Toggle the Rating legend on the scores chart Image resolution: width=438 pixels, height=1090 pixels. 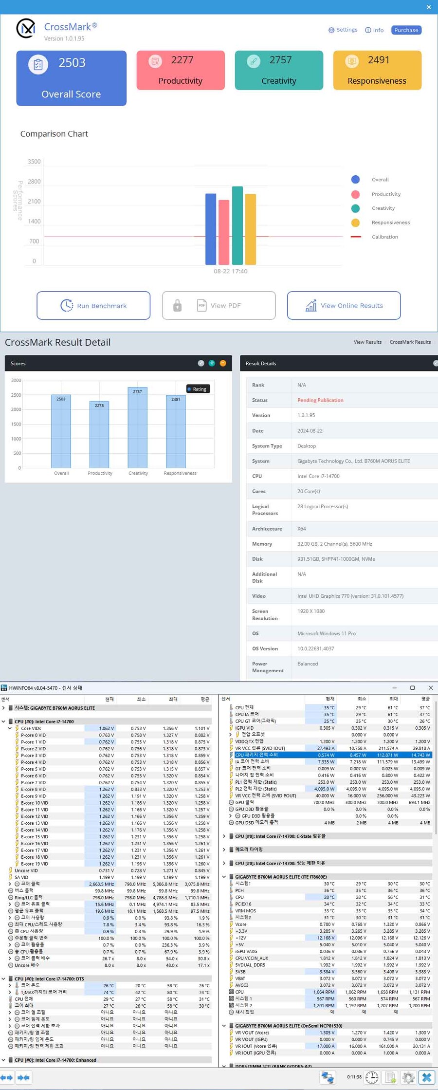pyautogui.click(x=199, y=389)
